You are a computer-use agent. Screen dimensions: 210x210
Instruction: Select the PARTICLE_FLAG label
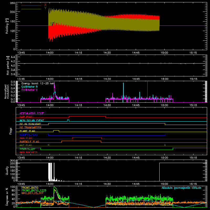[29, 141]
